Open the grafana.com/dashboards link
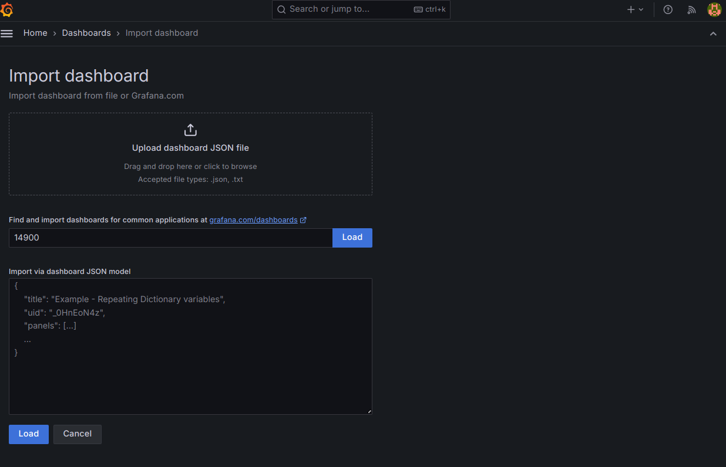This screenshot has width=726, height=467. point(253,220)
